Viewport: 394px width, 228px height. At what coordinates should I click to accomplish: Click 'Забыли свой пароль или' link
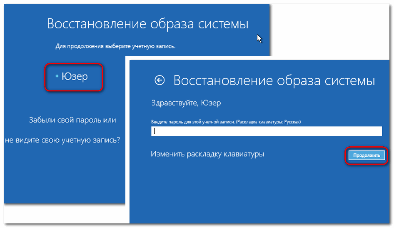point(72,120)
